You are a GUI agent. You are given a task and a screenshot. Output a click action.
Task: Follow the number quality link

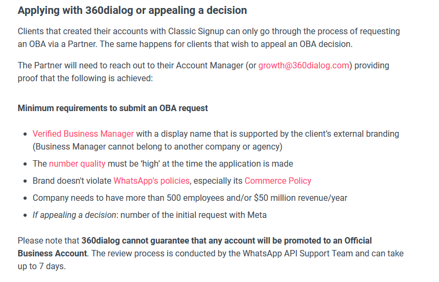pyautogui.click(x=77, y=164)
